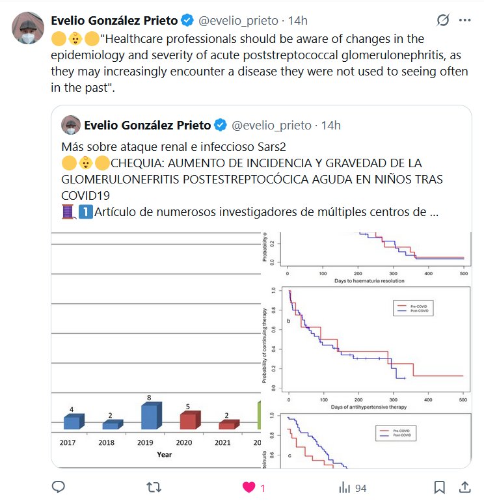Share the post using the upload arrow icon

[465, 487]
